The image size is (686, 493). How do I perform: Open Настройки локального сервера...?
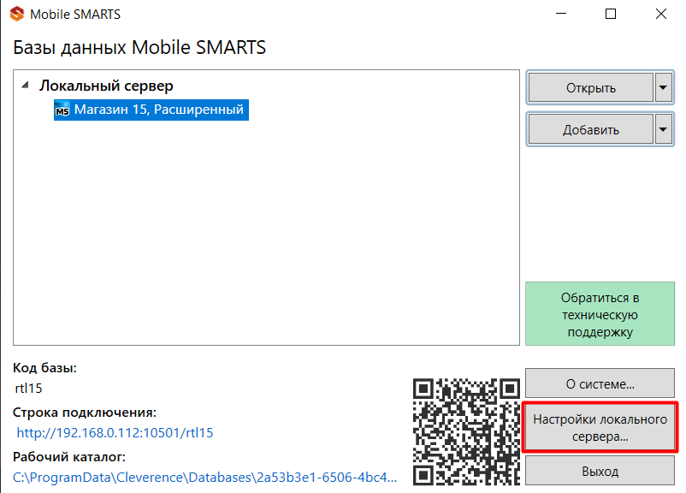click(x=600, y=427)
